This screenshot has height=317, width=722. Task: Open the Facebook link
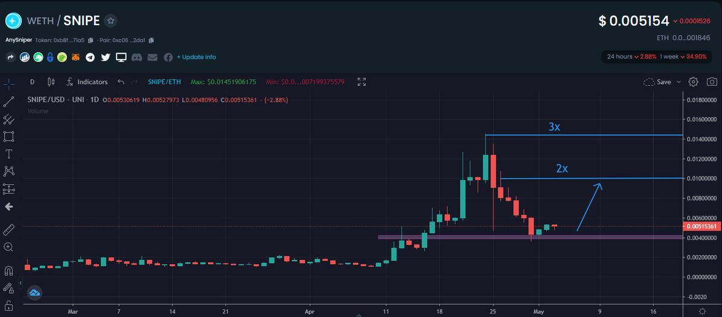click(168, 58)
